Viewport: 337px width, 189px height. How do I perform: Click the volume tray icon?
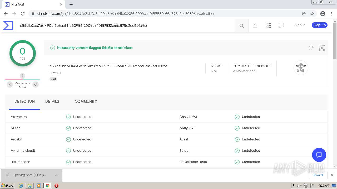tap(299, 186)
